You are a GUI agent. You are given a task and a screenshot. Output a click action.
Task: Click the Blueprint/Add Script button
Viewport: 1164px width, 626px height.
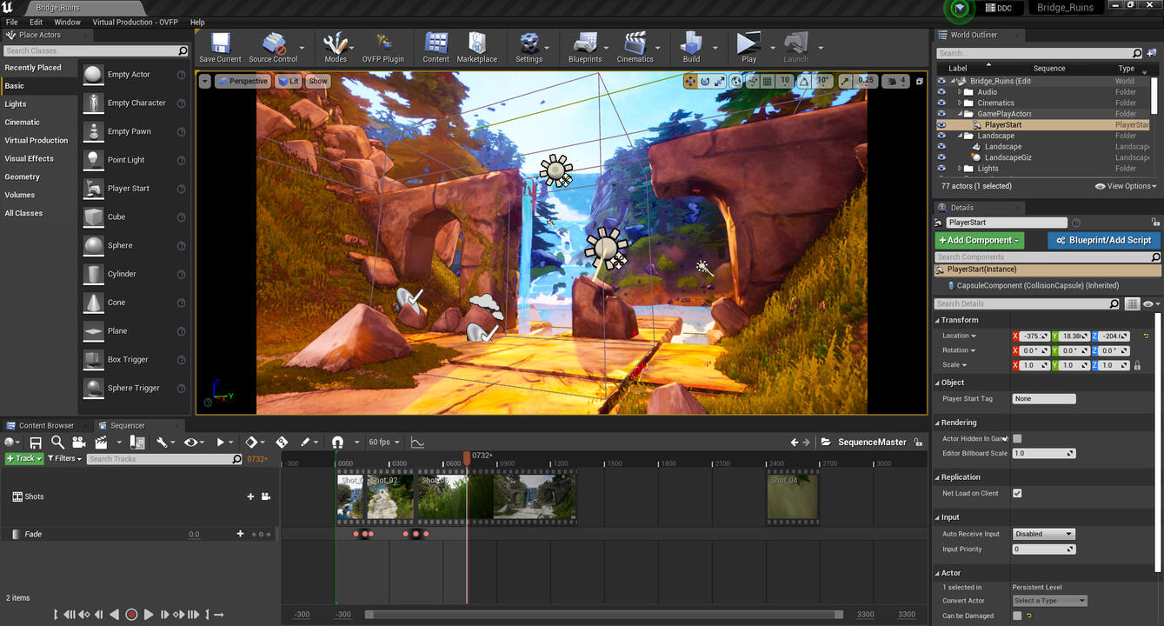(x=1103, y=240)
